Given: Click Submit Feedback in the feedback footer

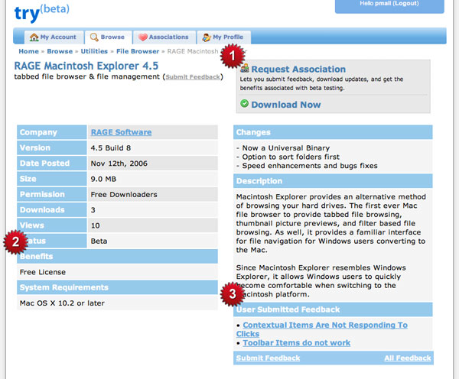Looking at the screenshot, I should coord(268,358).
